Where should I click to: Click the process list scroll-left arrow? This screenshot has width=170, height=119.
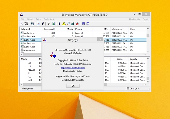point(21,54)
